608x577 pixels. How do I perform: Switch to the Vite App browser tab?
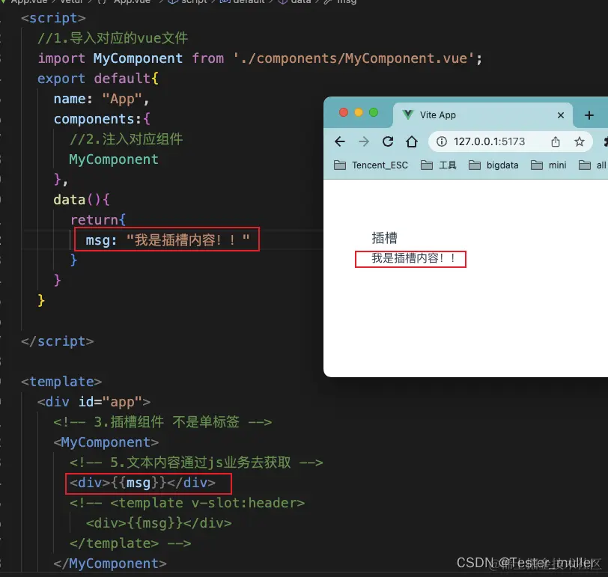(x=439, y=115)
